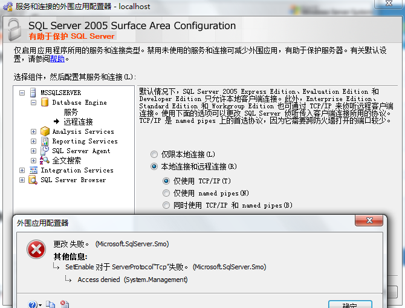Select 全文搜索 tree label

click(x=66, y=160)
